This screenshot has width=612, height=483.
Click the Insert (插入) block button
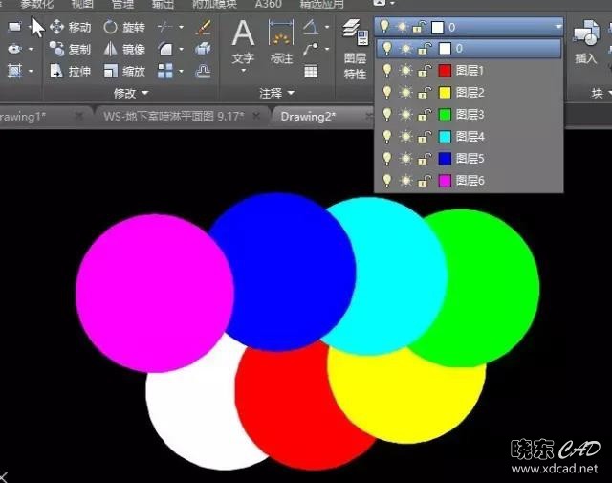pyautogui.click(x=585, y=43)
